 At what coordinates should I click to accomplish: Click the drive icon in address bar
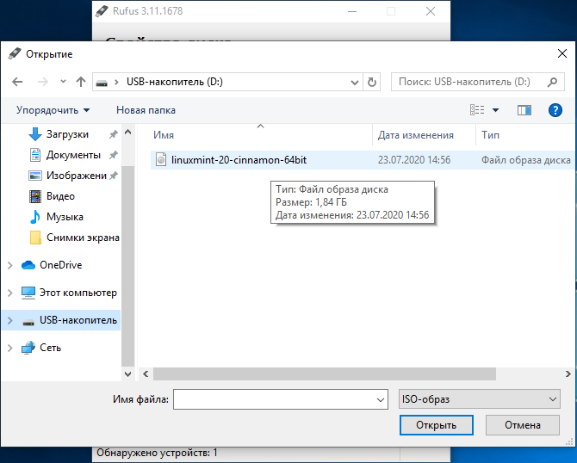coord(102,83)
